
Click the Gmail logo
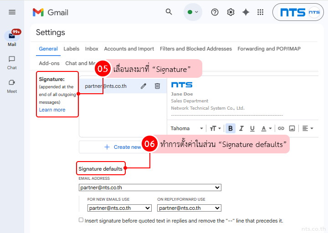point(51,12)
